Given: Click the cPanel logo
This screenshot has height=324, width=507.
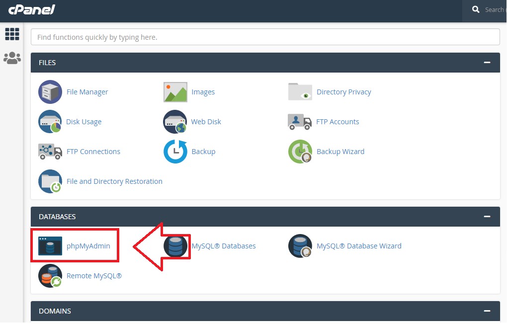Looking at the screenshot, I should click(32, 10).
